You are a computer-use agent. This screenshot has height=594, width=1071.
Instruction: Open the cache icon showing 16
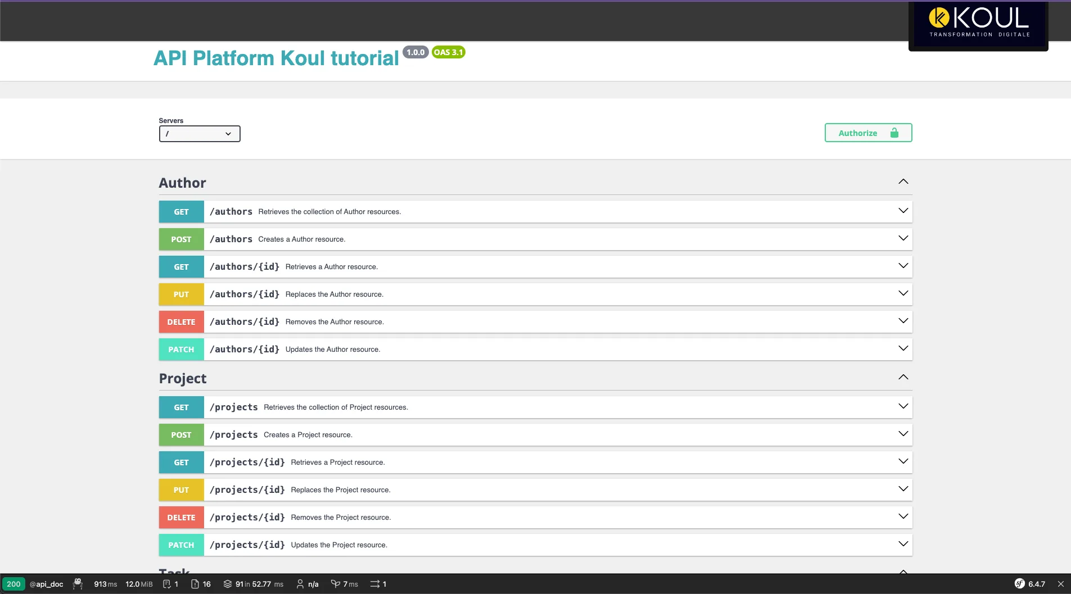(x=201, y=584)
